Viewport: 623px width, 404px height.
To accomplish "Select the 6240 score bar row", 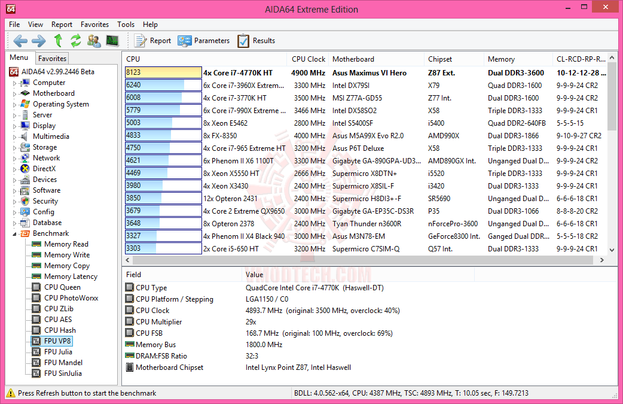I will [163, 85].
